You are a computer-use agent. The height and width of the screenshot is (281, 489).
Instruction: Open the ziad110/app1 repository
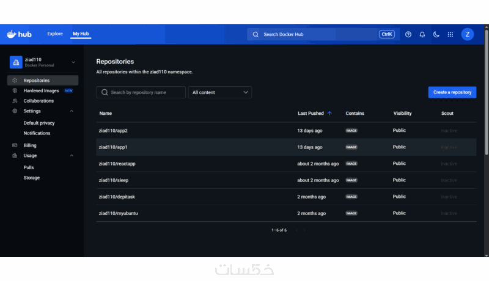113,147
